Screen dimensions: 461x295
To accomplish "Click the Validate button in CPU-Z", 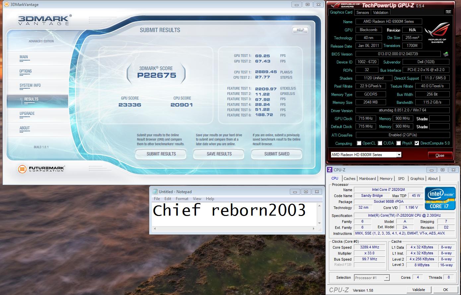I will (419, 290).
